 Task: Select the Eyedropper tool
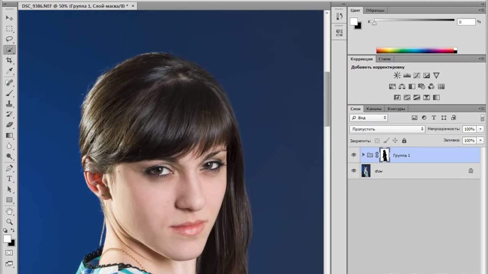point(10,71)
